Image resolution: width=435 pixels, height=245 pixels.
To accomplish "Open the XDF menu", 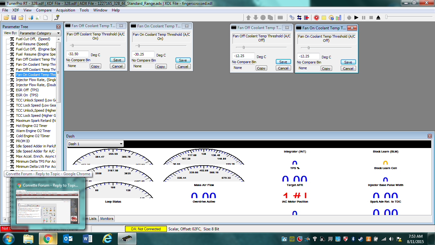I will [x=16, y=10].
